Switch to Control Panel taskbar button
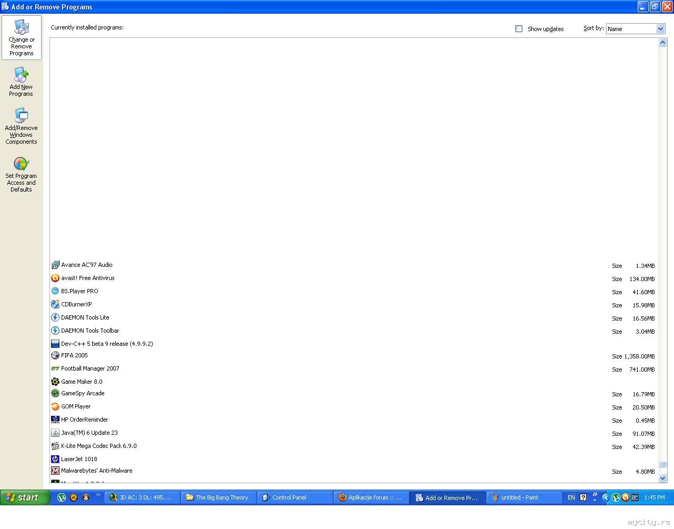The image size is (674, 529). tap(295, 497)
